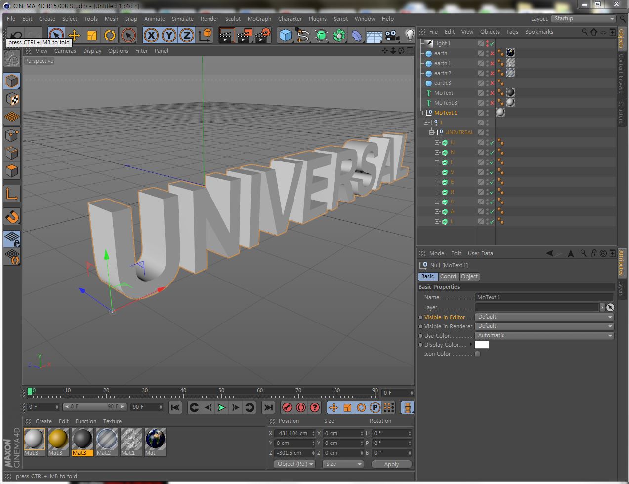Viewport: 629px width, 484px height.
Task: Select the Move tool in top toolbar
Action: (x=74, y=35)
